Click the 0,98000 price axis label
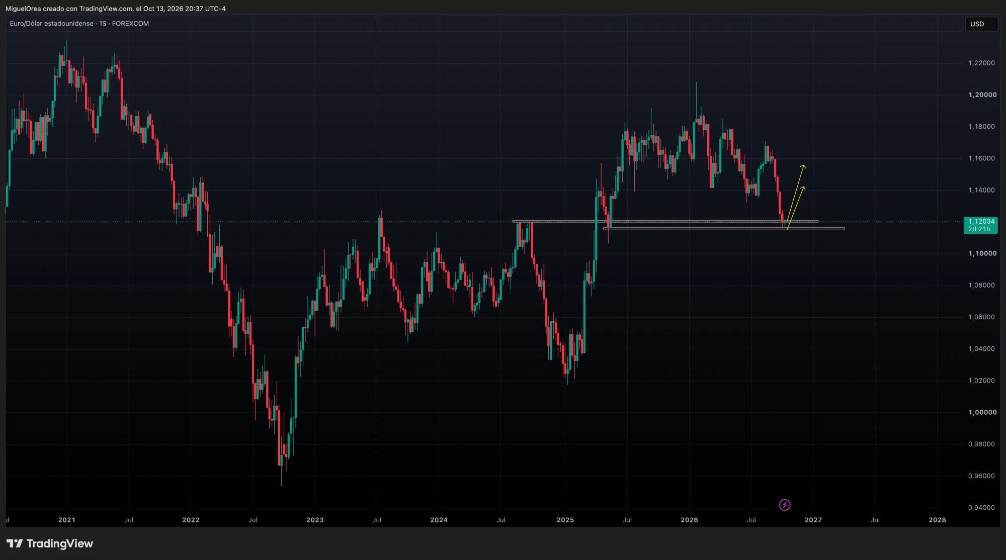Viewport: 1006px width, 560px height. pyautogui.click(x=981, y=444)
